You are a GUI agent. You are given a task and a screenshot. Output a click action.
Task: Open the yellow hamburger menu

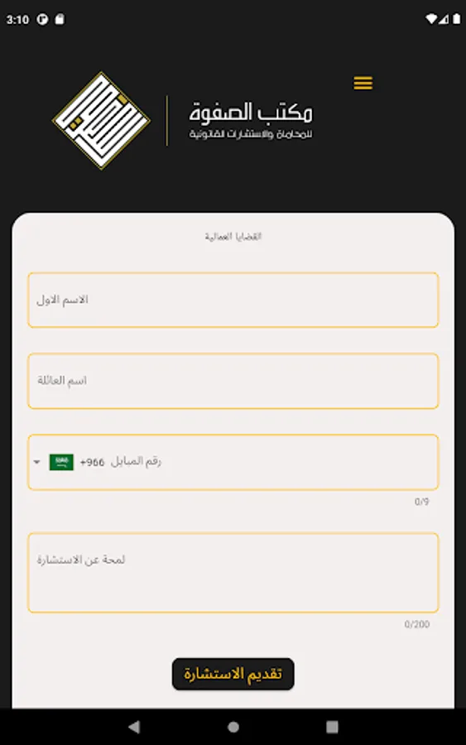coord(363,83)
